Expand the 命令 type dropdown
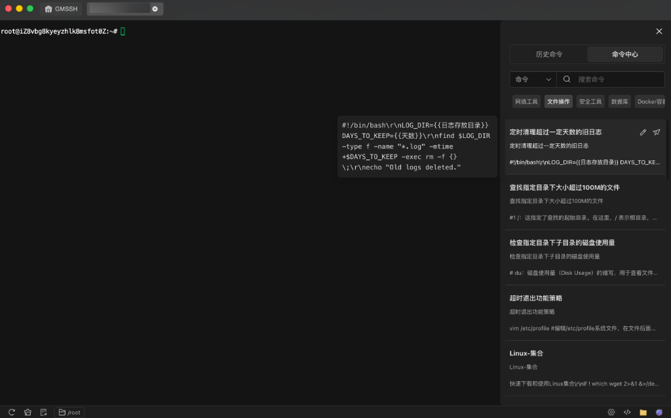This screenshot has width=671, height=418. pos(533,79)
